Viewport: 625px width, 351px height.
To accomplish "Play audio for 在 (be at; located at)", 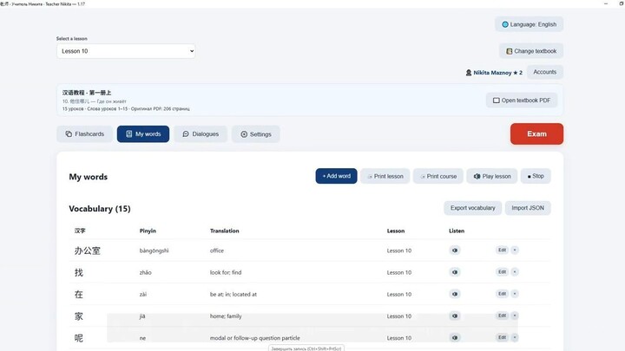I will coord(455,294).
